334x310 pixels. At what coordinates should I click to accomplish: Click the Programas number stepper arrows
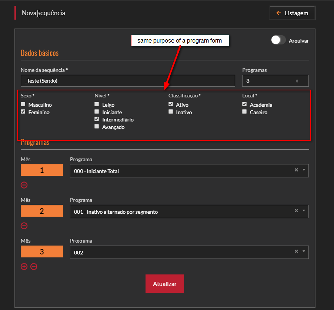coord(296,81)
